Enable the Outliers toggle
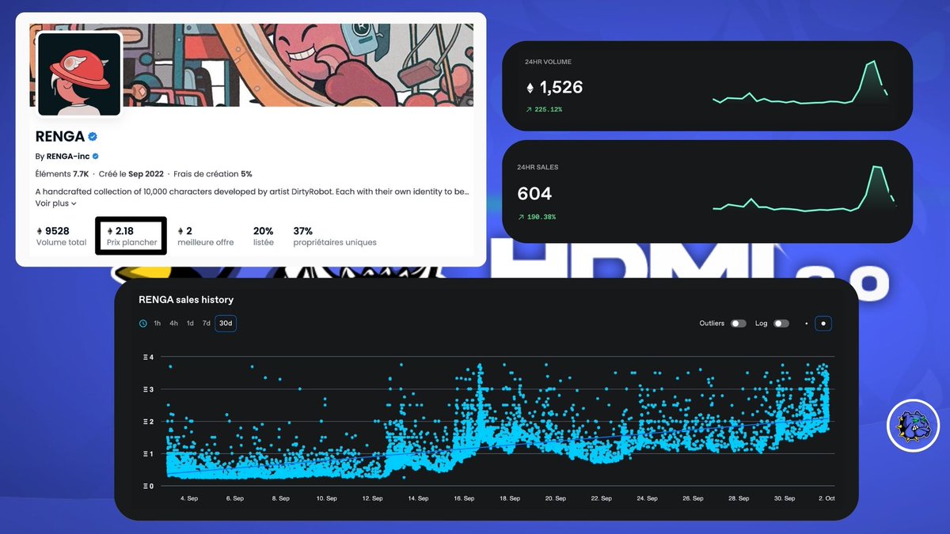This screenshot has width=950, height=534. click(x=740, y=324)
